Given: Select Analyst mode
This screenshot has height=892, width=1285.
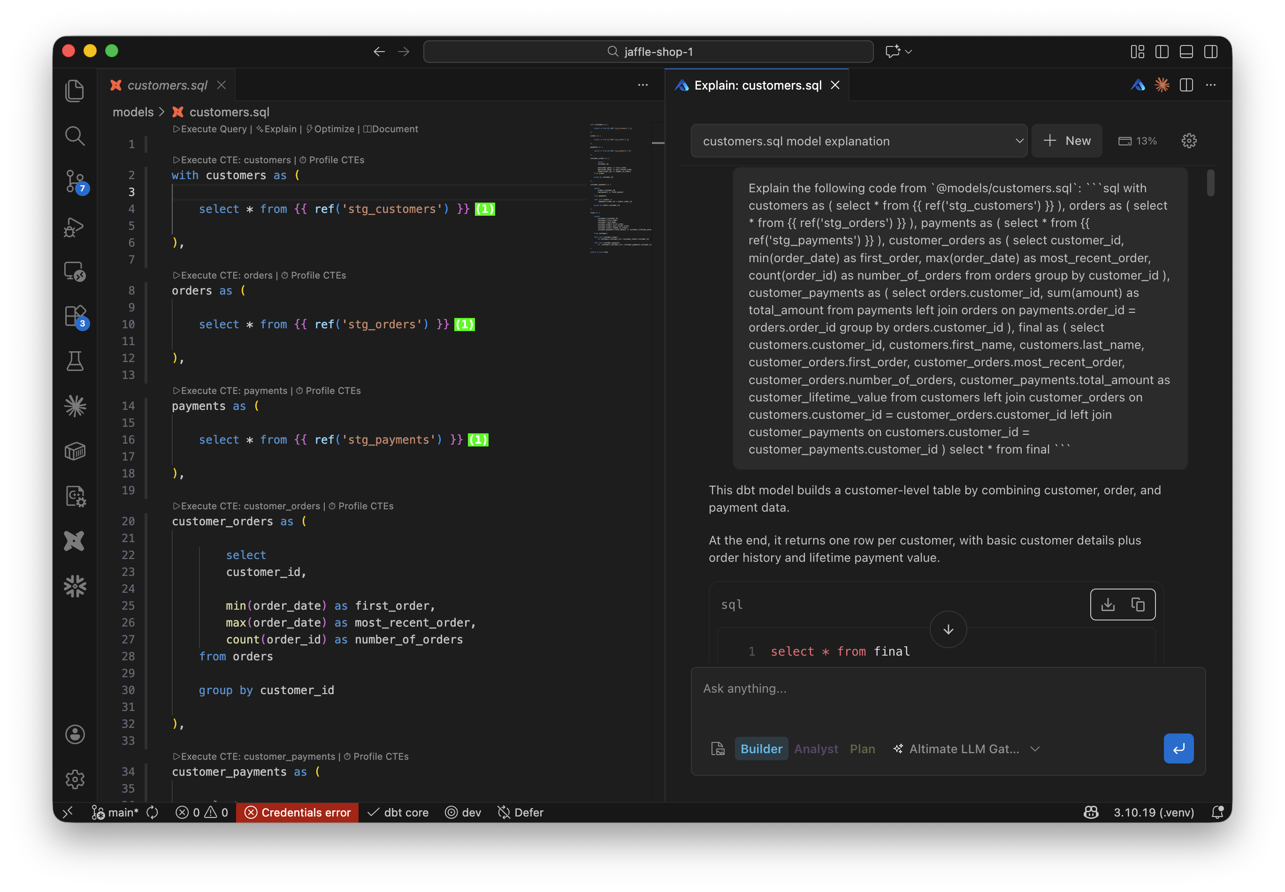Looking at the screenshot, I should pos(816,749).
